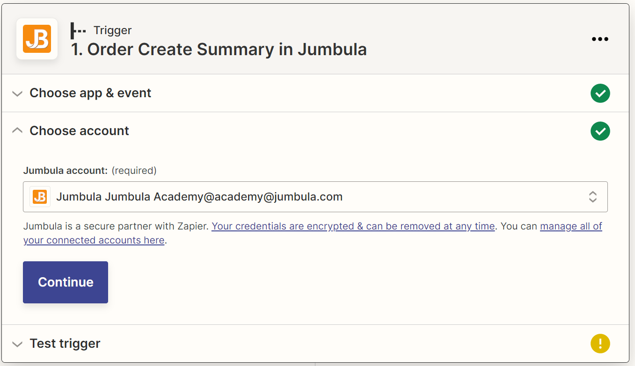
Task: Click the Trigger step type icon
Action: (x=78, y=30)
